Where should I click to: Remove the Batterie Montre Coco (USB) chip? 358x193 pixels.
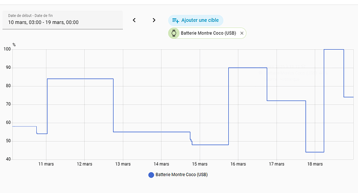pyautogui.click(x=242, y=33)
